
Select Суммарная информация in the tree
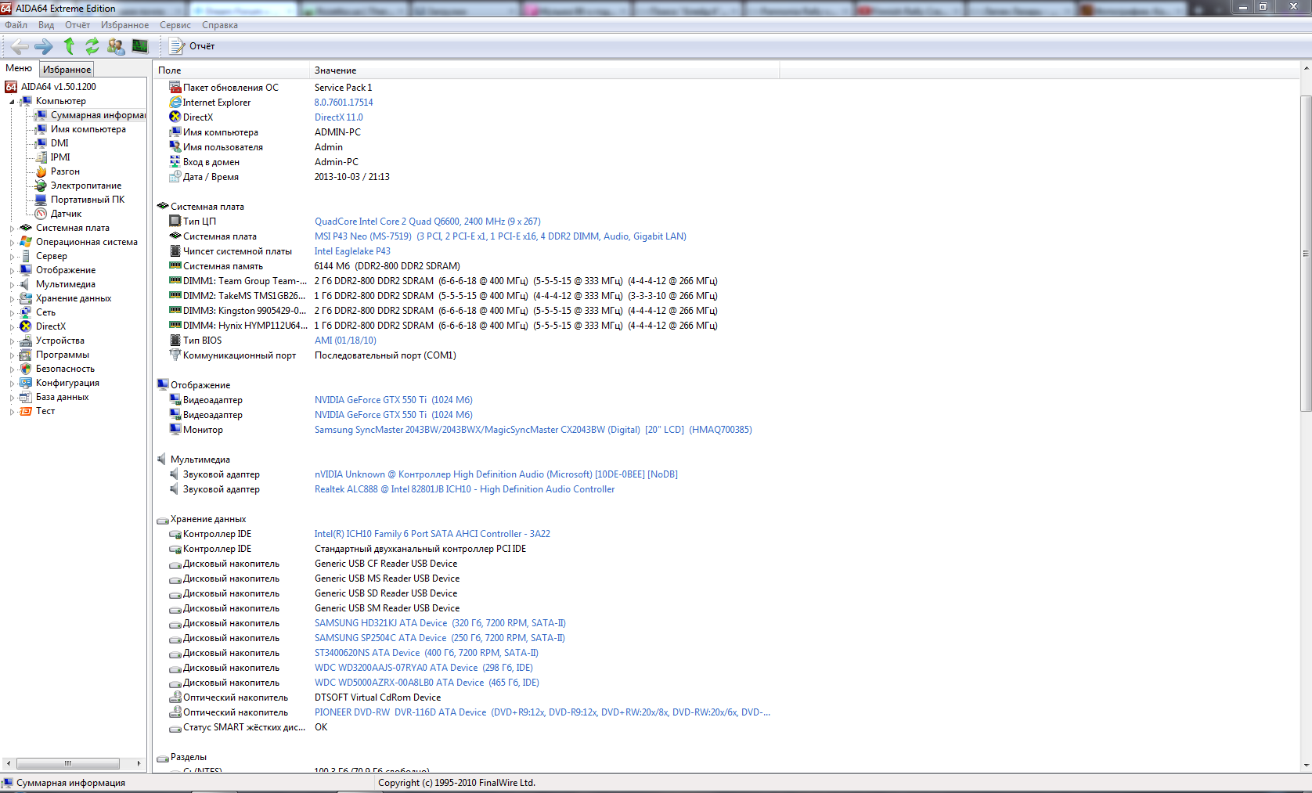(x=98, y=115)
